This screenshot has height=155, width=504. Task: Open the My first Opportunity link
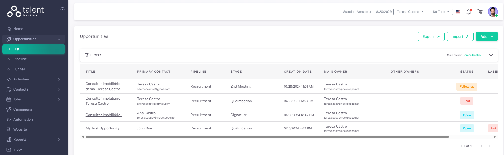(103, 128)
